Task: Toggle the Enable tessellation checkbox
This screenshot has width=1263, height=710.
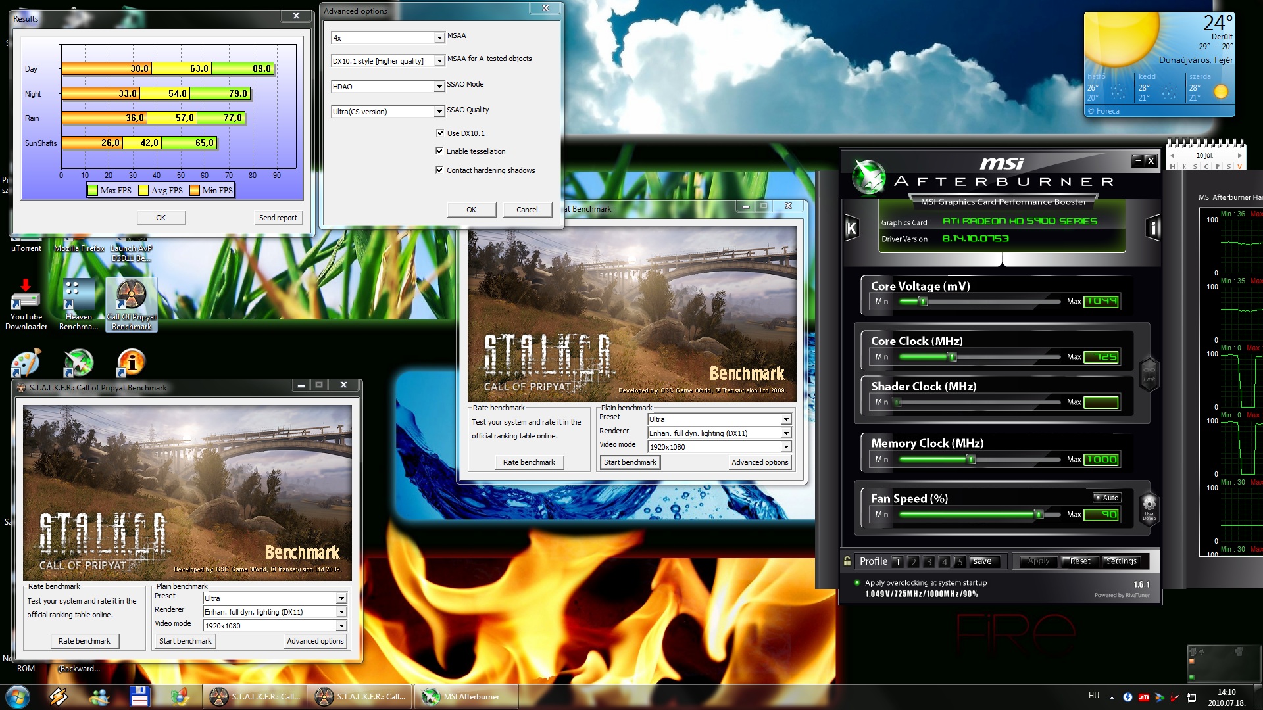Action: coord(439,151)
